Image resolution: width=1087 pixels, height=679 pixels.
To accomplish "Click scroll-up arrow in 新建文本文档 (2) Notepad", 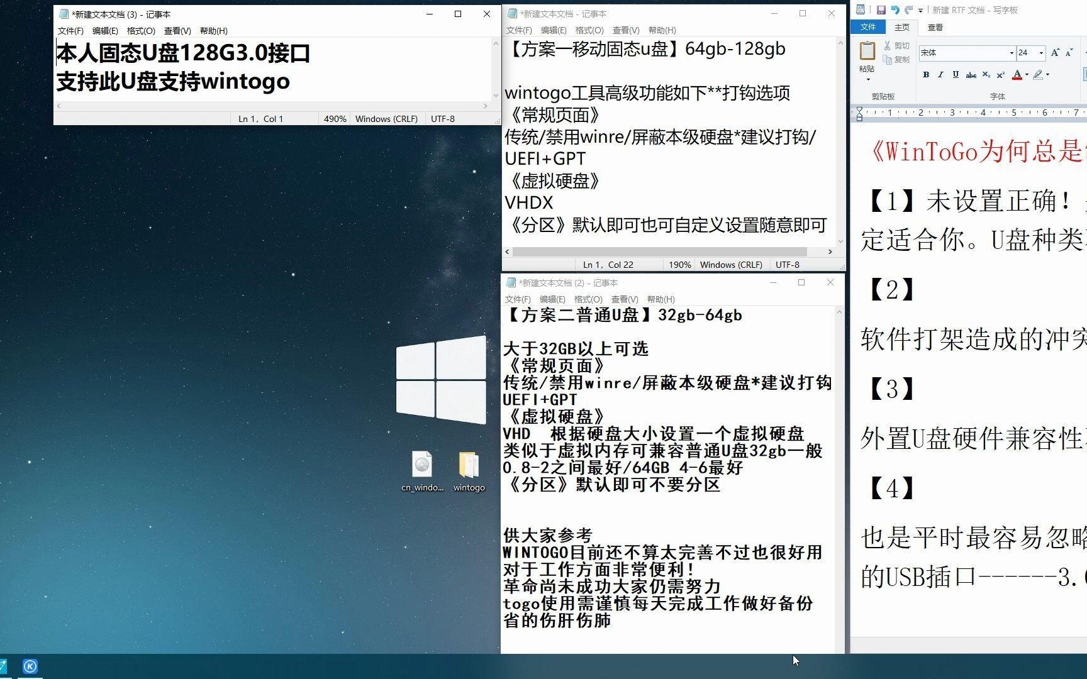I will [839, 312].
